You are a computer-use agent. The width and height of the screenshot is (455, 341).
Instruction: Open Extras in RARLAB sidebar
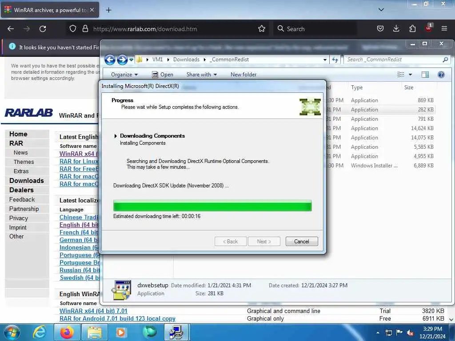click(21, 171)
